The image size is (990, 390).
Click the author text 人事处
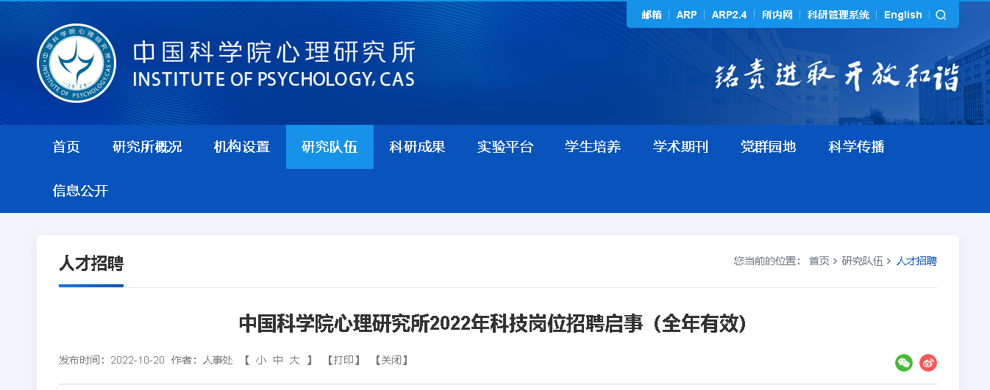tap(218, 360)
